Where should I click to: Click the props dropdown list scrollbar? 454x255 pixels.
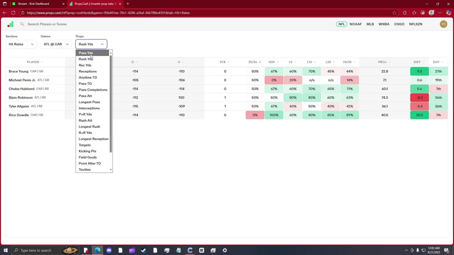(111, 104)
